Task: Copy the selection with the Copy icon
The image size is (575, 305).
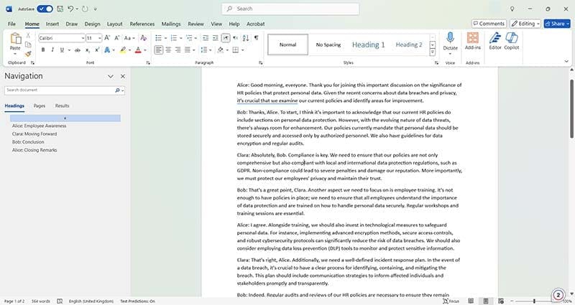Action: 28,44
